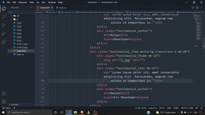Screen dimensions: 205x115
Task: Split the editor to the right
Action: click(x=197, y=8)
